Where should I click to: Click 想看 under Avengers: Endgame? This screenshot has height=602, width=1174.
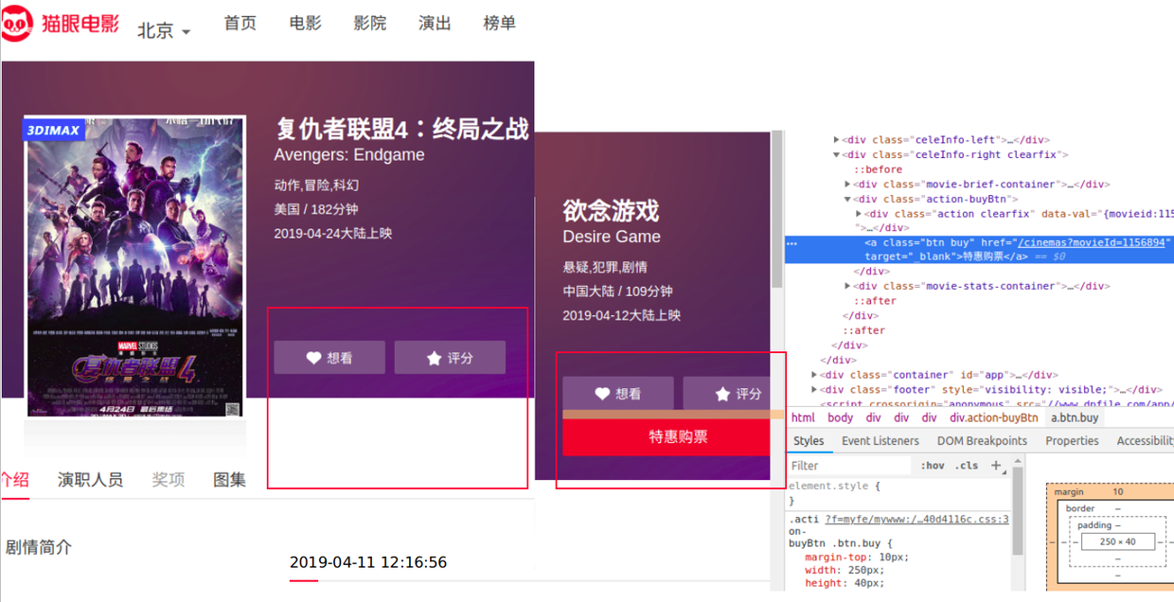point(329,358)
